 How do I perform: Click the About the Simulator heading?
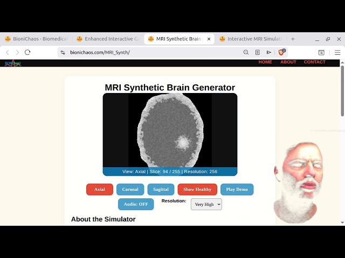tap(103, 219)
